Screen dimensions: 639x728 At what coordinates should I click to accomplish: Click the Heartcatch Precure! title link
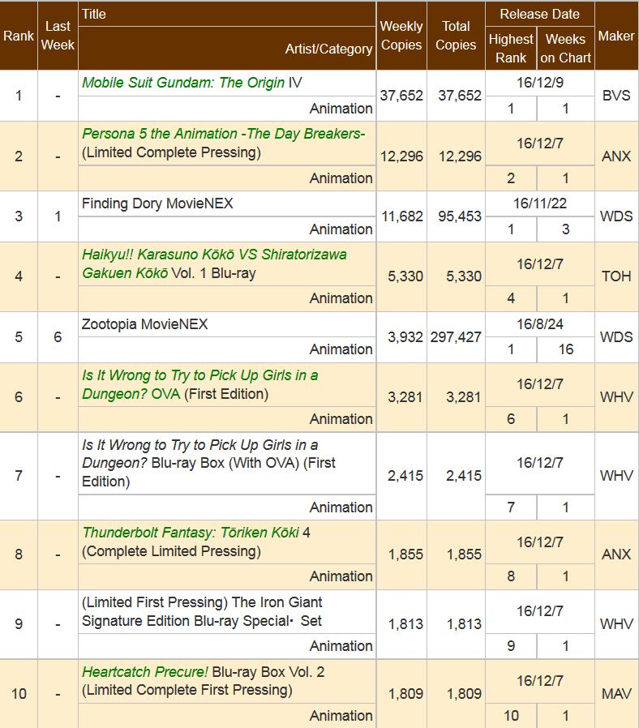tap(145, 672)
